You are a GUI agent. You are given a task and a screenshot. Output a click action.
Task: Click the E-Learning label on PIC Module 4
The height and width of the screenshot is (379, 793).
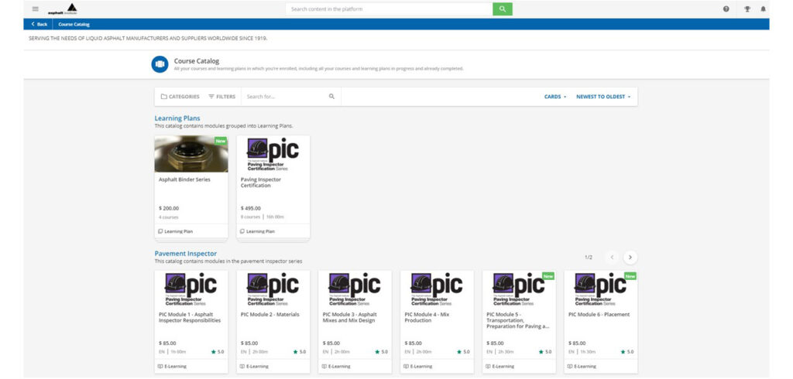coord(422,367)
